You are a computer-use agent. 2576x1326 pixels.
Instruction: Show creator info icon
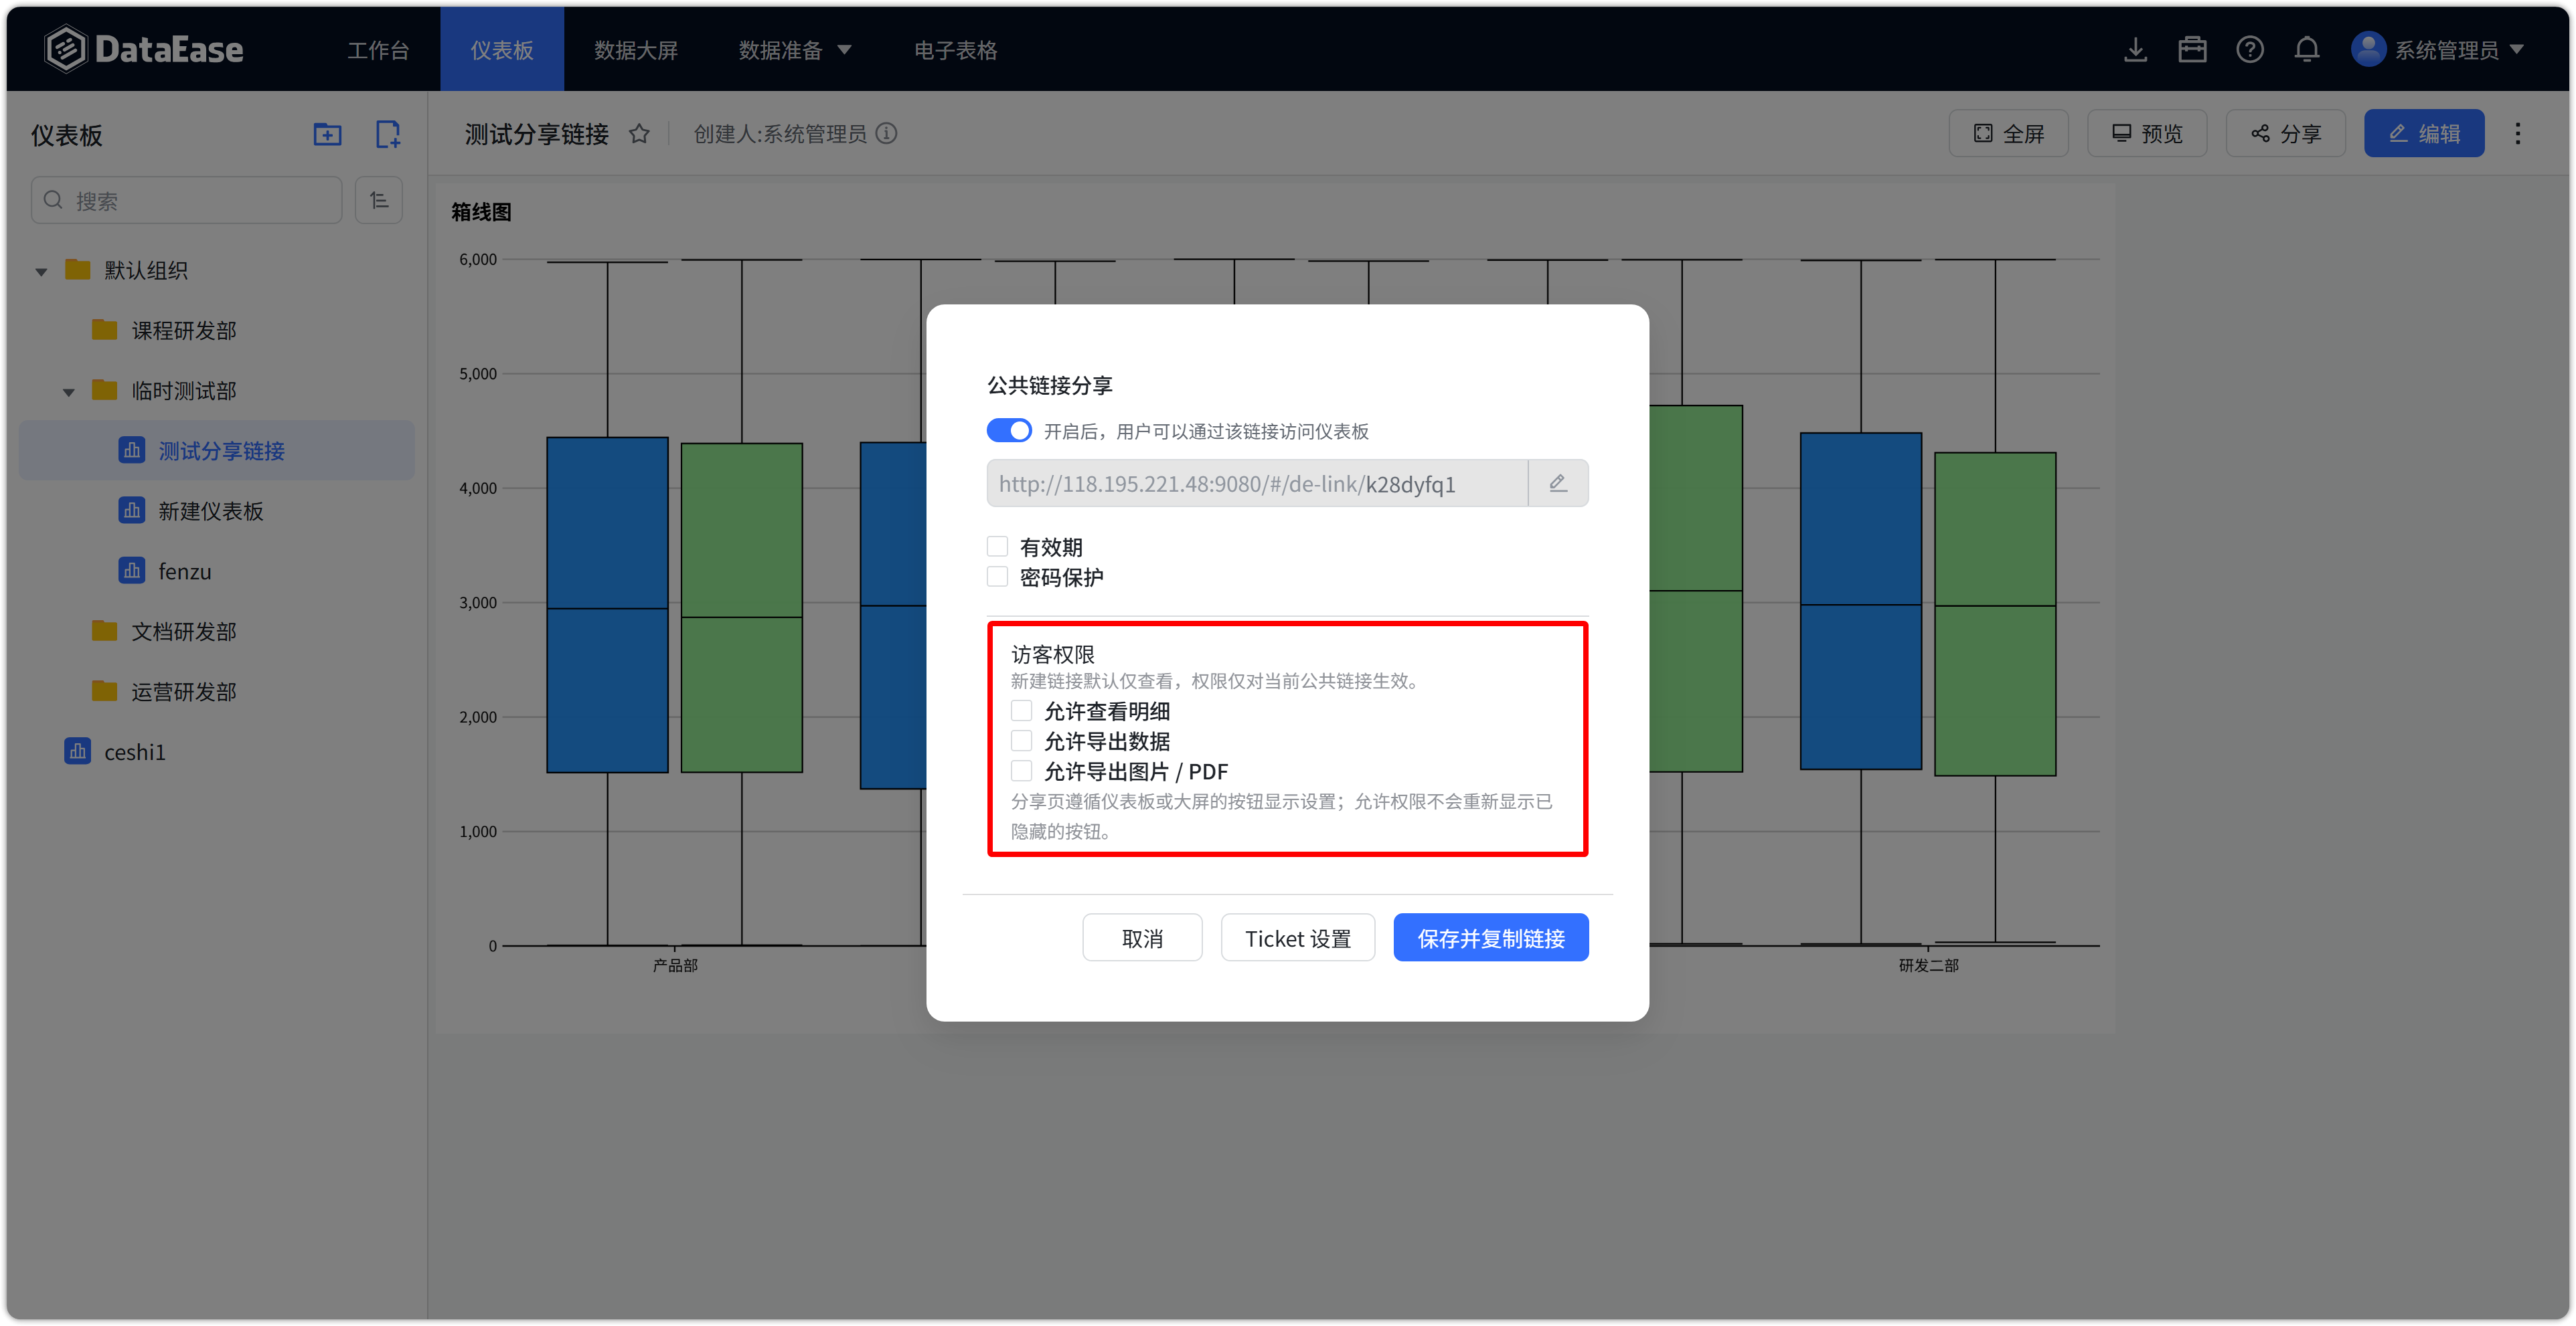887,134
